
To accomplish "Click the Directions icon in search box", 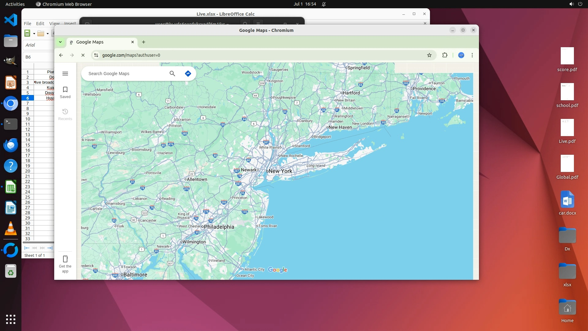I will [188, 74].
